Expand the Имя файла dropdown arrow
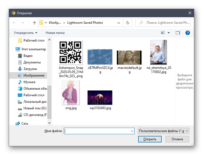Screen dimensions: 203x155 point(132,131)
